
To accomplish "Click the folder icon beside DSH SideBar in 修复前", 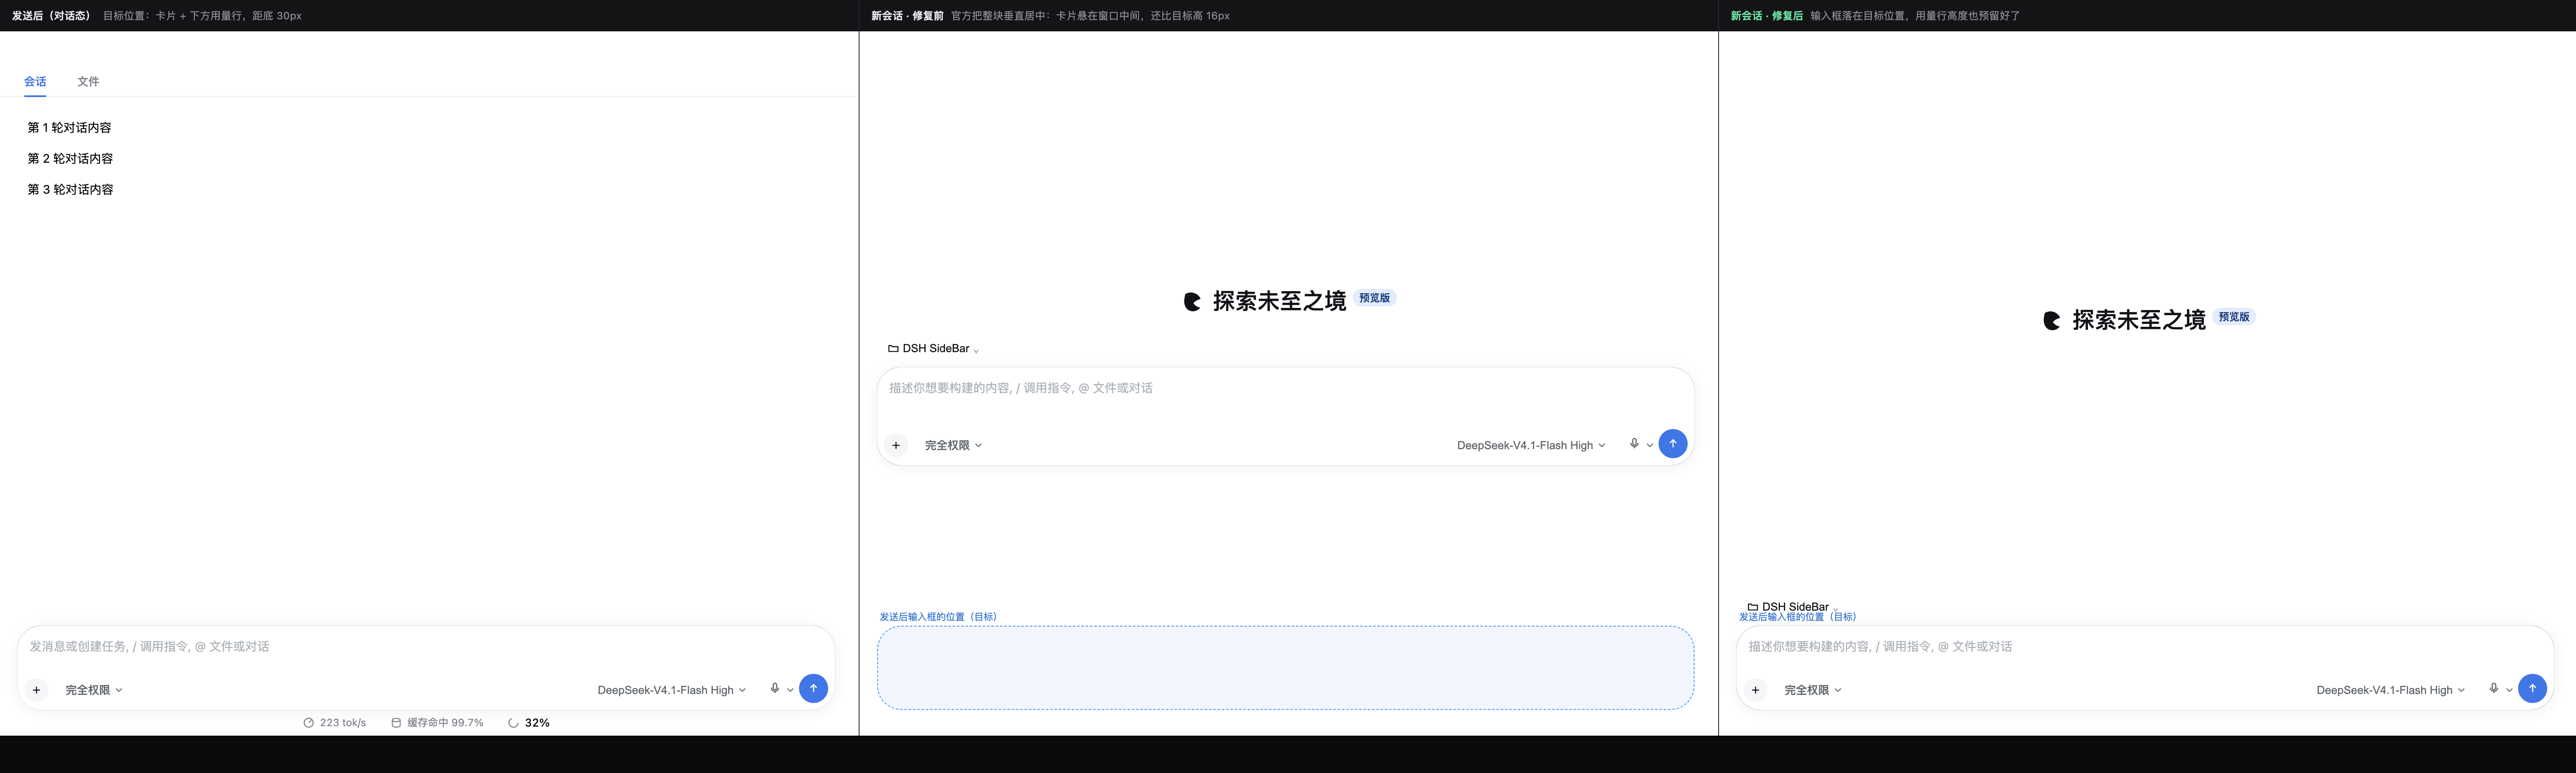I will pyautogui.click(x=893, y=349).
